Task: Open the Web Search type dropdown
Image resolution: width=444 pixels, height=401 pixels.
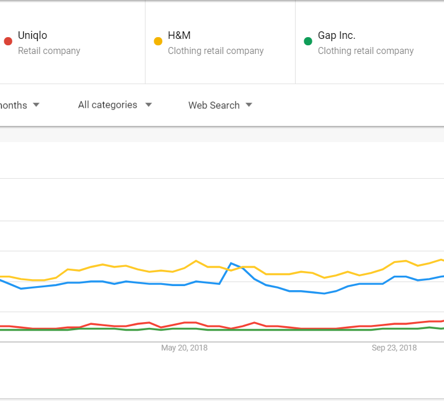Action: 214,105
